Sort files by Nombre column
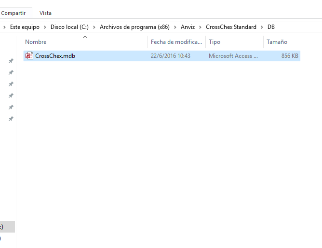The height and width of the screenshot is (248, 322). coord(36,42)
